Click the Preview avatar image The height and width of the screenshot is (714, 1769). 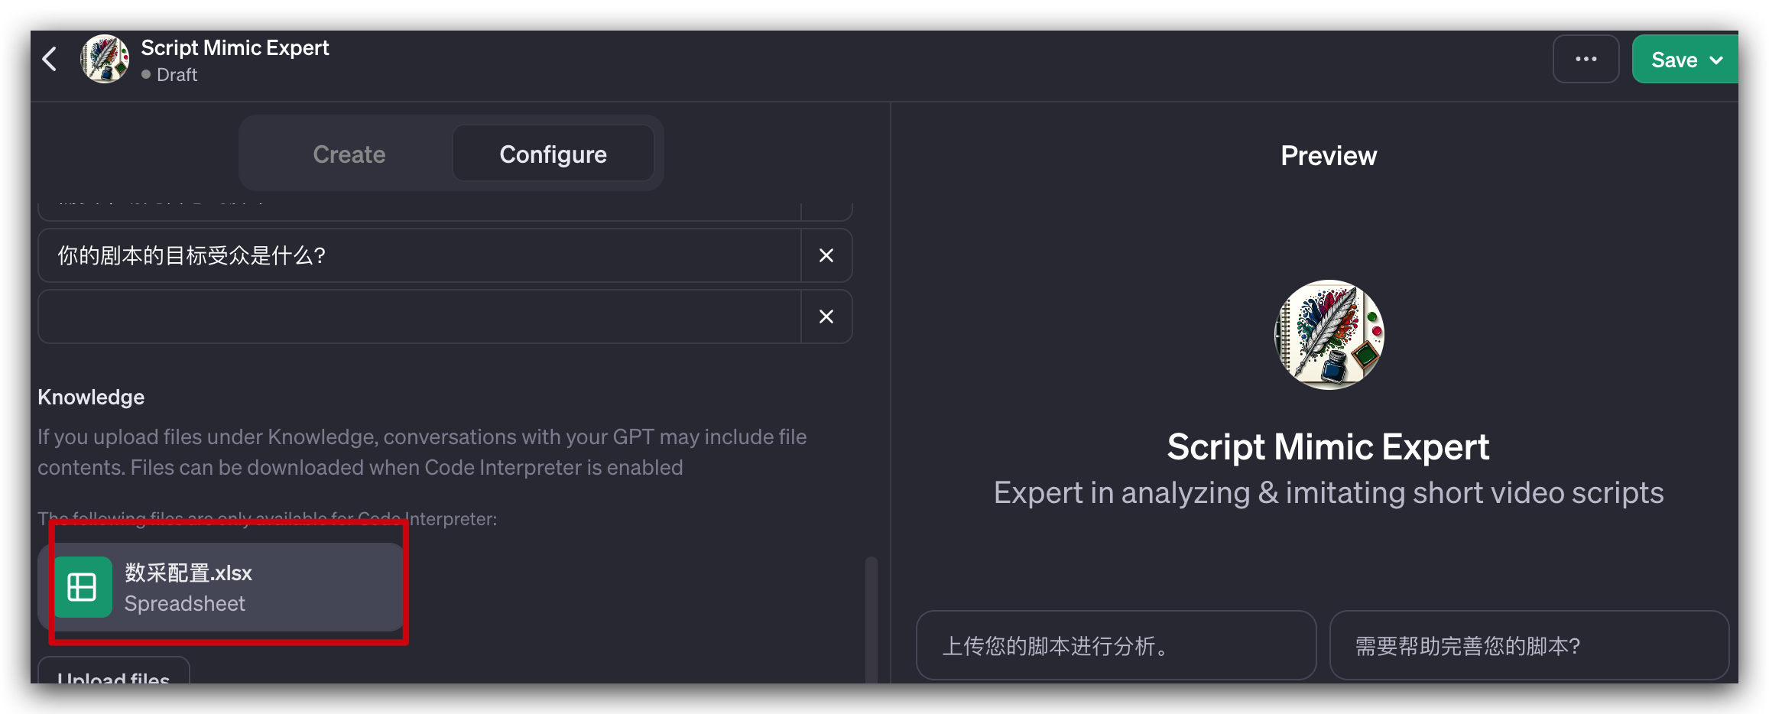1329,335
